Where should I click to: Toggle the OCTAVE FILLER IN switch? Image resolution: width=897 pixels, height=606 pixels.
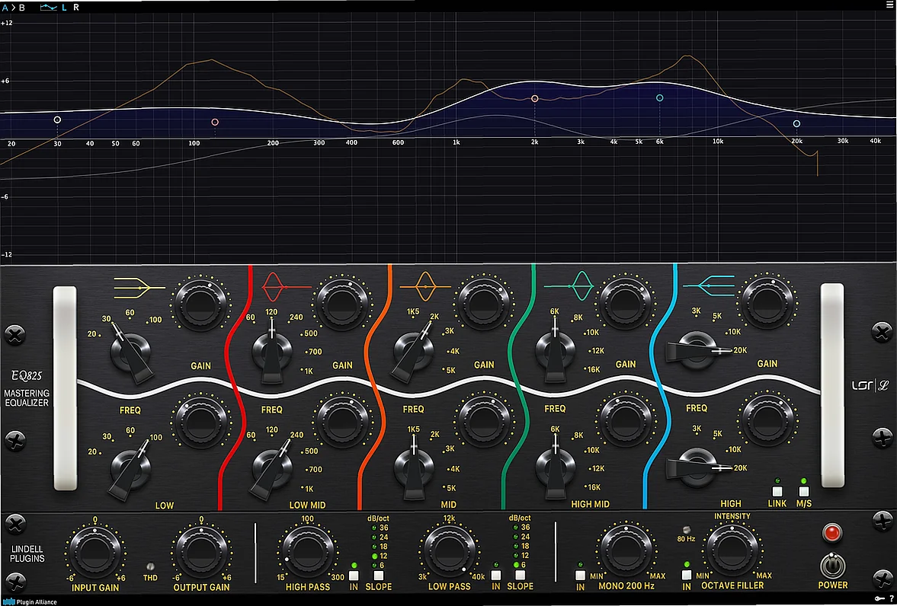point(686,576)
